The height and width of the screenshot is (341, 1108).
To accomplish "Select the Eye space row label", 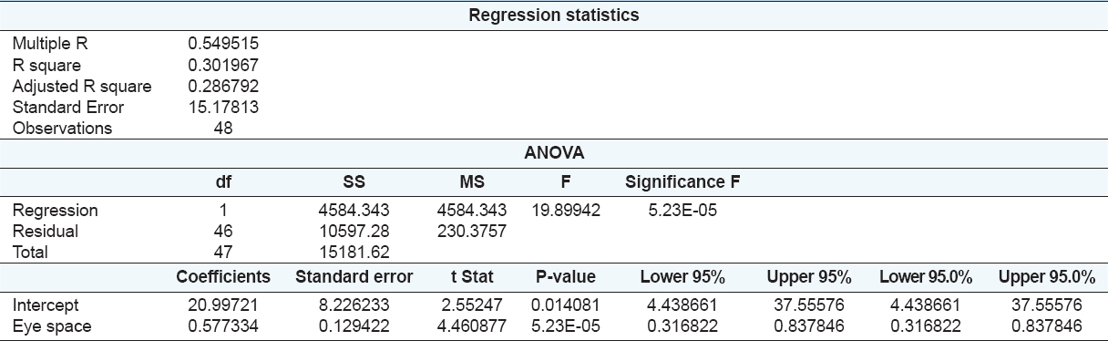I will point(51,326).
